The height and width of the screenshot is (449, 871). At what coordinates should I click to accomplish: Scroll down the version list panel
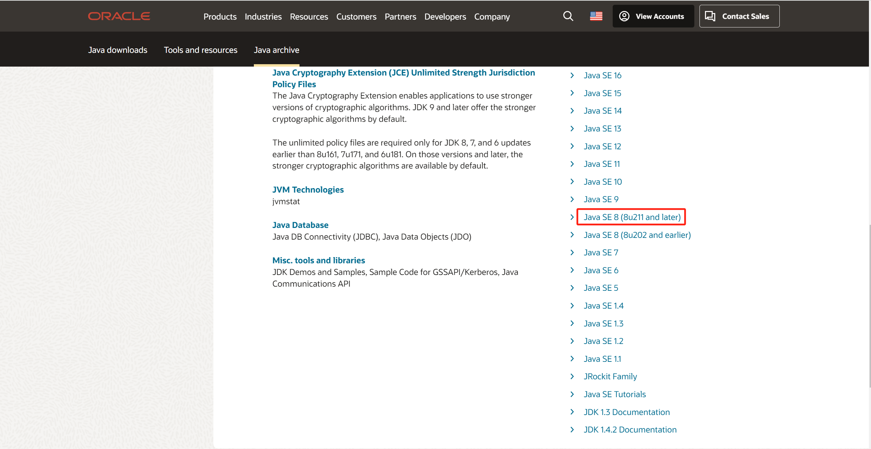[x=632, y=217]
